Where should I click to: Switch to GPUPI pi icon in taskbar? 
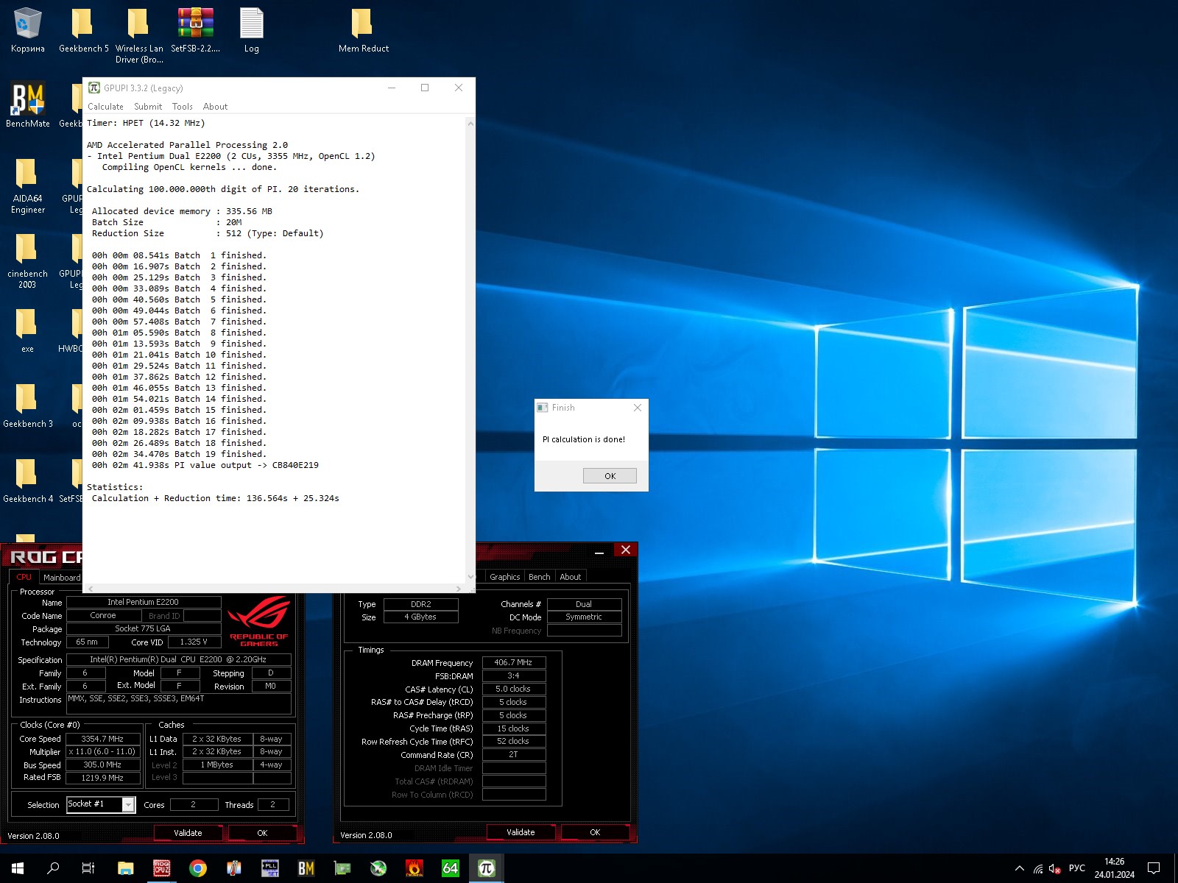pyautogui.click(x=487, y=868)
